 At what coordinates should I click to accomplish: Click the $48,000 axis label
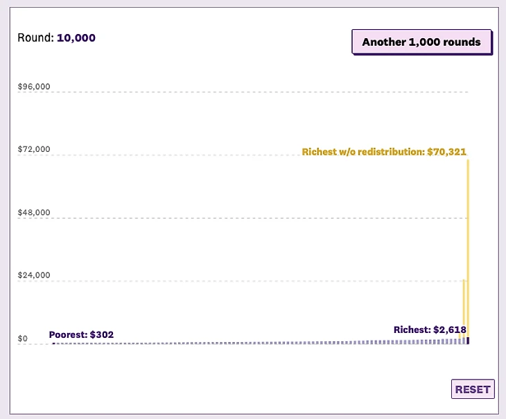pyautogui.click(x=33, y=212)
